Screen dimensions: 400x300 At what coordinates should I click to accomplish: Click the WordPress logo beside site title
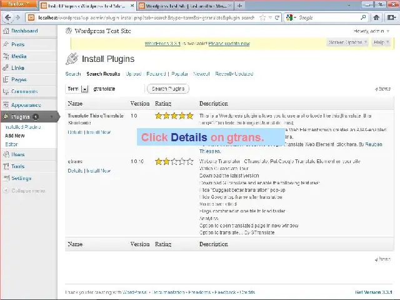coord(69,31)
